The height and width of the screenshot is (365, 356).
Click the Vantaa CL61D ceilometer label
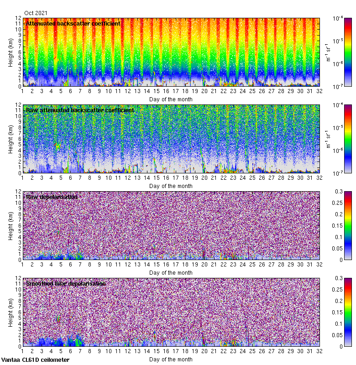click(x=35, y=360)
